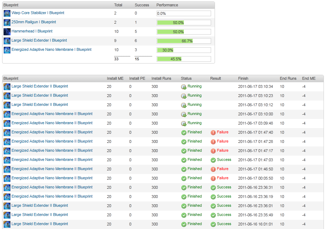Click the Failure icon for job finished 00:05:50
Image resolution: width=326 pixels, height=229 pixels.
pyautogui.click(x=213, y=178)
